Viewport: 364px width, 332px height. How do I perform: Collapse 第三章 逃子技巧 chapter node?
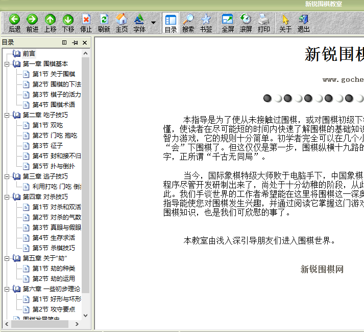[x=7, y=176]
